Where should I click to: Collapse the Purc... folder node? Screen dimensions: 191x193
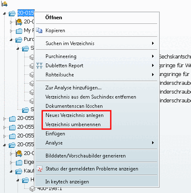pos(11,40)
